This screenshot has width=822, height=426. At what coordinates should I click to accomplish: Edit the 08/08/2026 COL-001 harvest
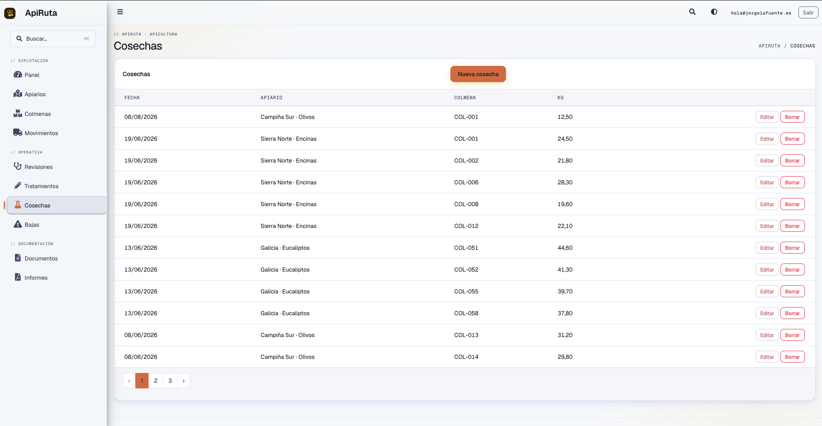point(767,117)
